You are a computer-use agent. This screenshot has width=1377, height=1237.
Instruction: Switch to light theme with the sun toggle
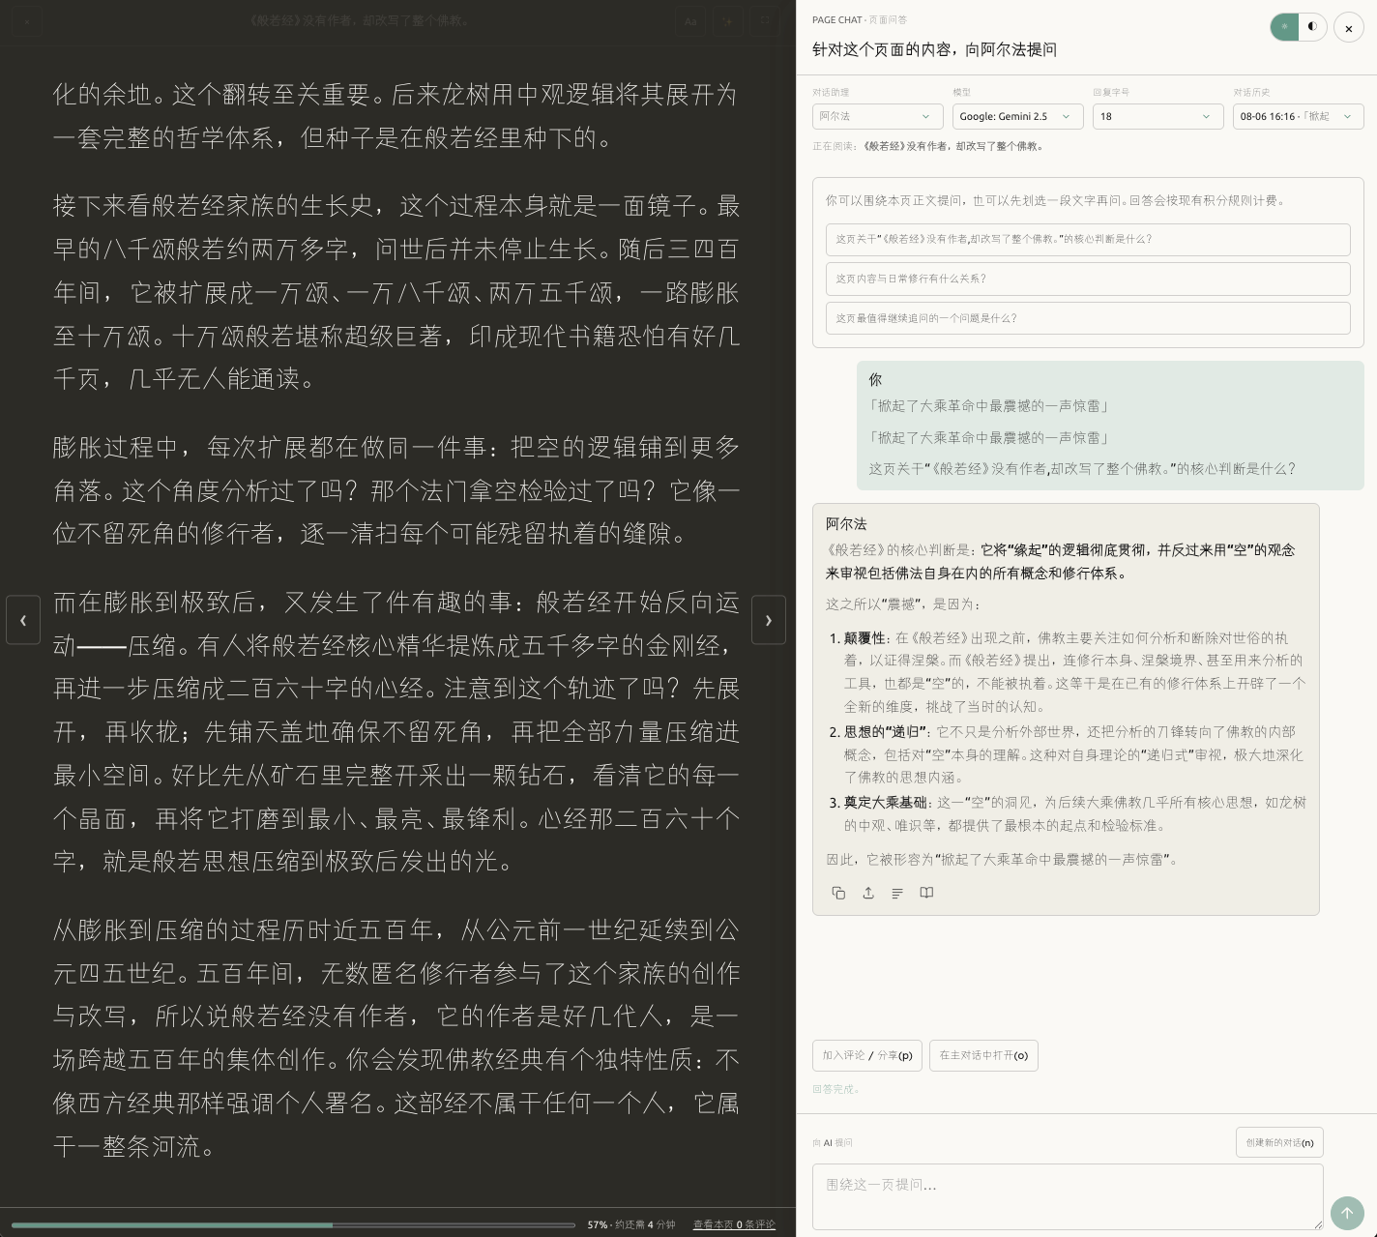pos(1284,27)
